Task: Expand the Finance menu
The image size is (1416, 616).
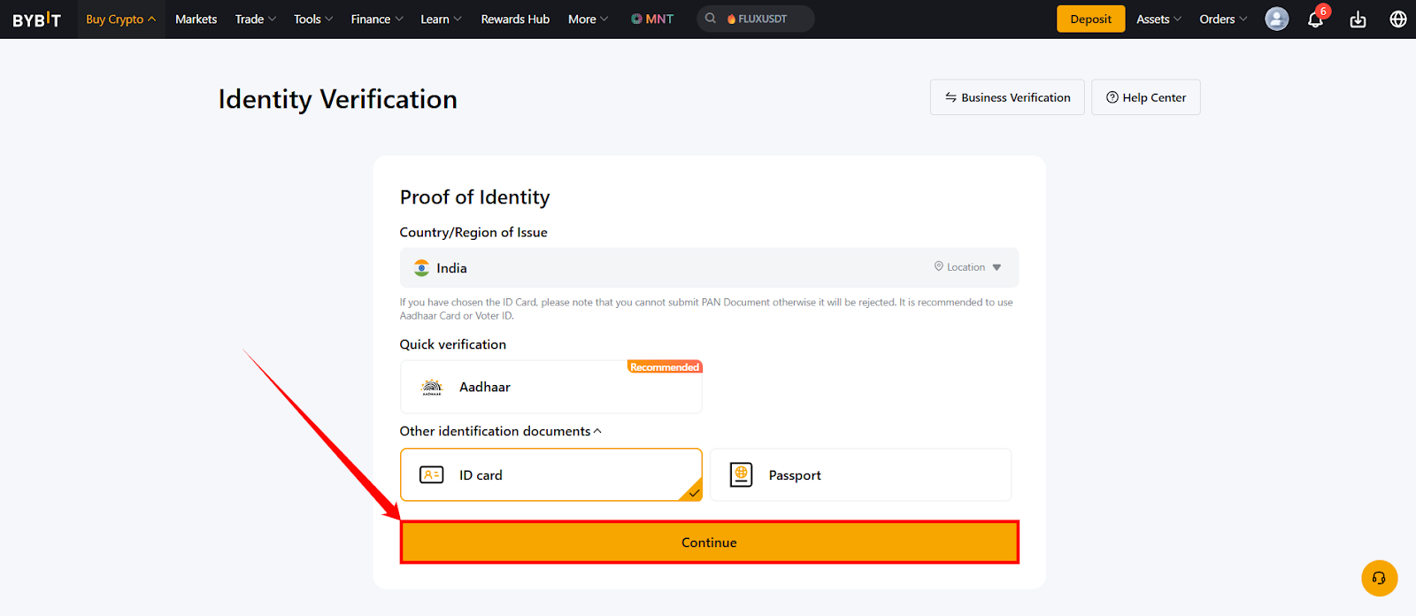Action: (377, 19)
